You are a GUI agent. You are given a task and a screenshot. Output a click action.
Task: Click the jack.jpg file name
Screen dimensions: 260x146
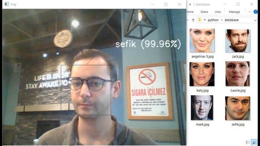pos(238,57)
